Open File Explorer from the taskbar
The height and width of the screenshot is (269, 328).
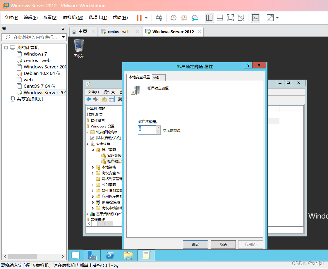click(x=128, y=256)
